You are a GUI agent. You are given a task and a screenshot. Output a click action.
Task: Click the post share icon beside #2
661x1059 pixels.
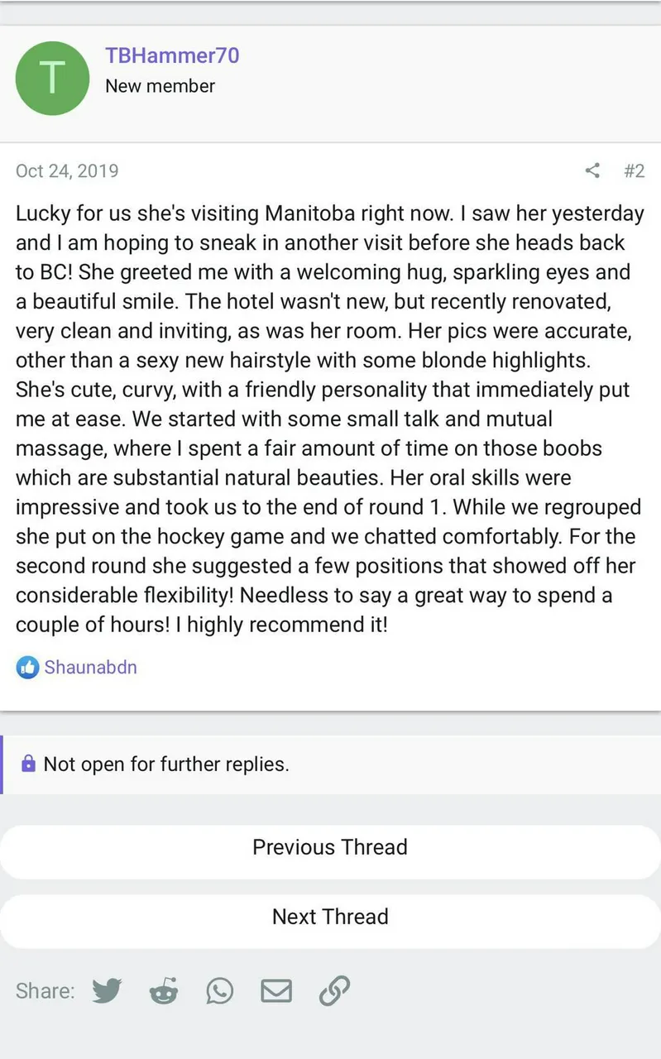coord(592,171)
